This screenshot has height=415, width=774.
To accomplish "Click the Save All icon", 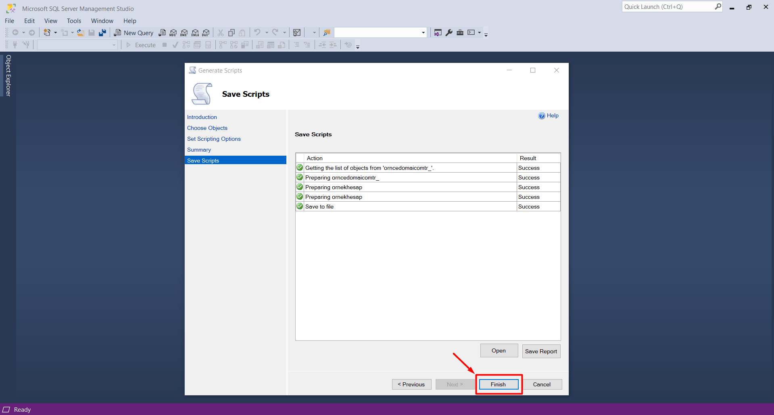I will 102,33.
